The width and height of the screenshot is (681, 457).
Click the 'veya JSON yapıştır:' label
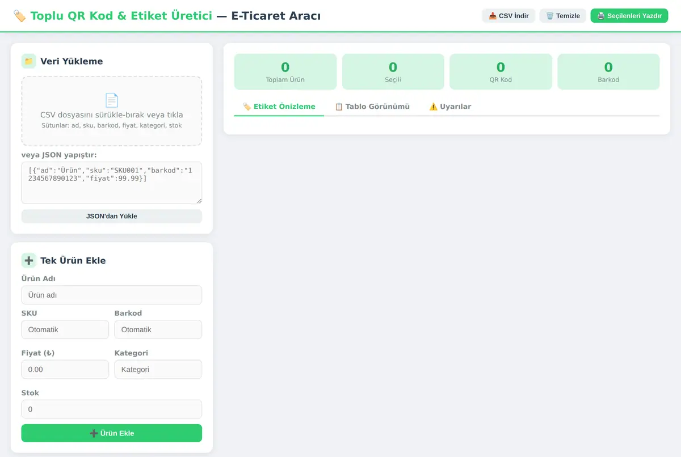(59, 155)
